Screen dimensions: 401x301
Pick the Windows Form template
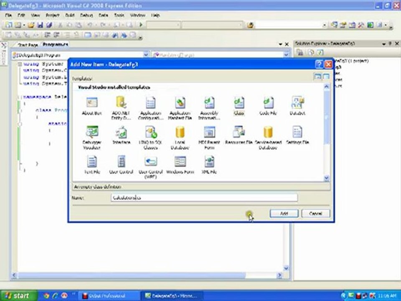point(180,165)
